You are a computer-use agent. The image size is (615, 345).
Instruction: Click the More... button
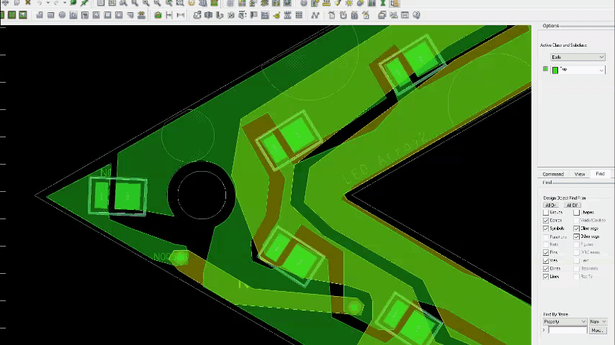point(597,331)
